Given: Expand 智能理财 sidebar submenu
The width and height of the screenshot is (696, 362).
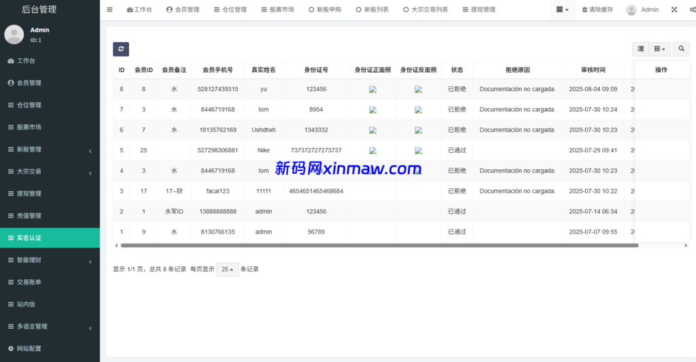Looking at the screenshot, I should point(50,260).
